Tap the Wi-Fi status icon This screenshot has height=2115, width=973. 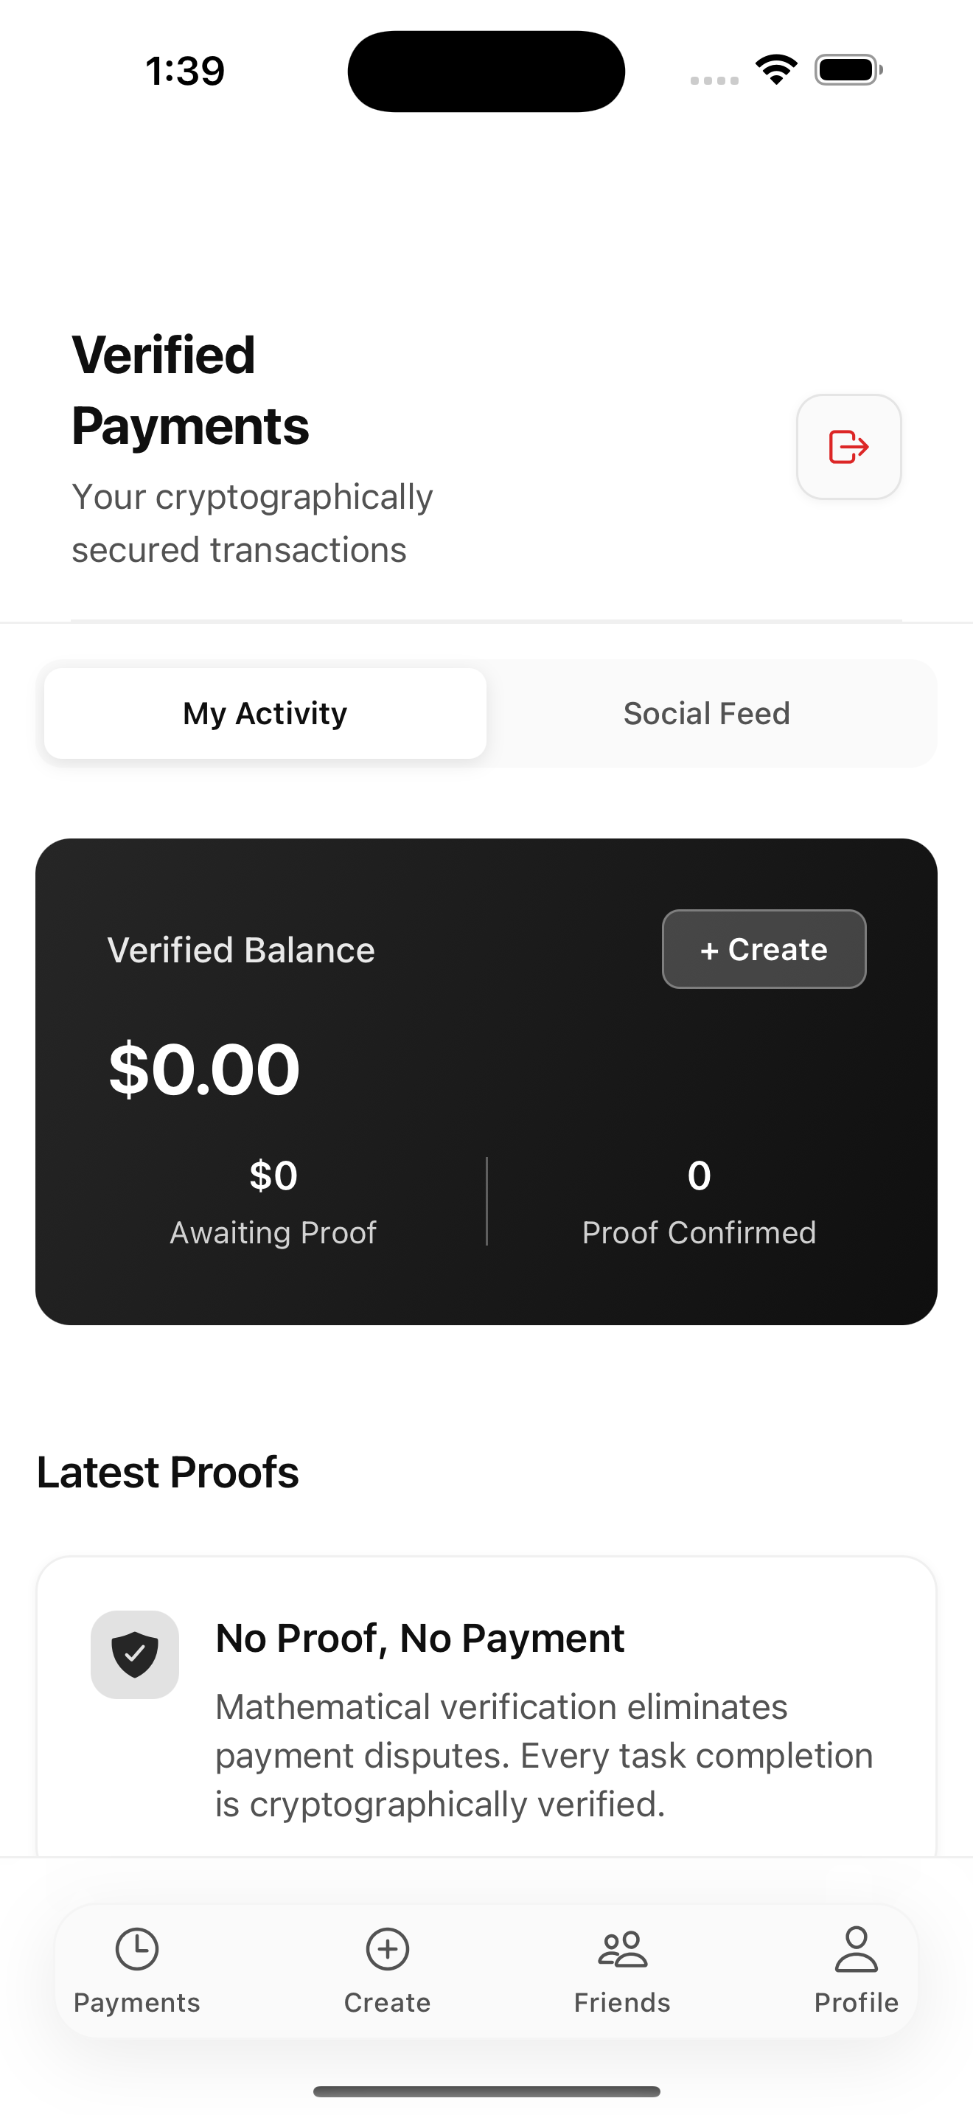pyautogui.click(x=776, y=70)
